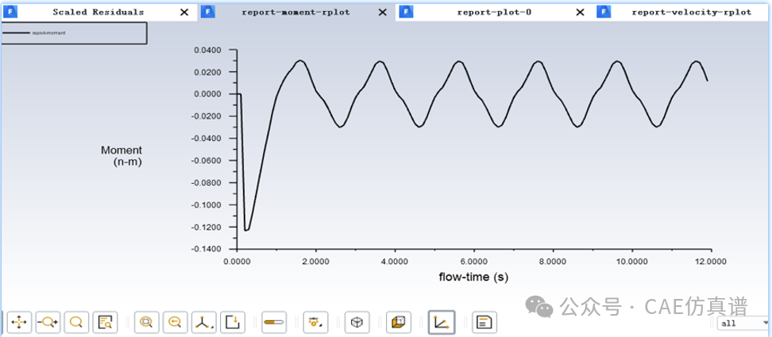Select the zoom in/out magnifier tool

(x=48, y=322)
